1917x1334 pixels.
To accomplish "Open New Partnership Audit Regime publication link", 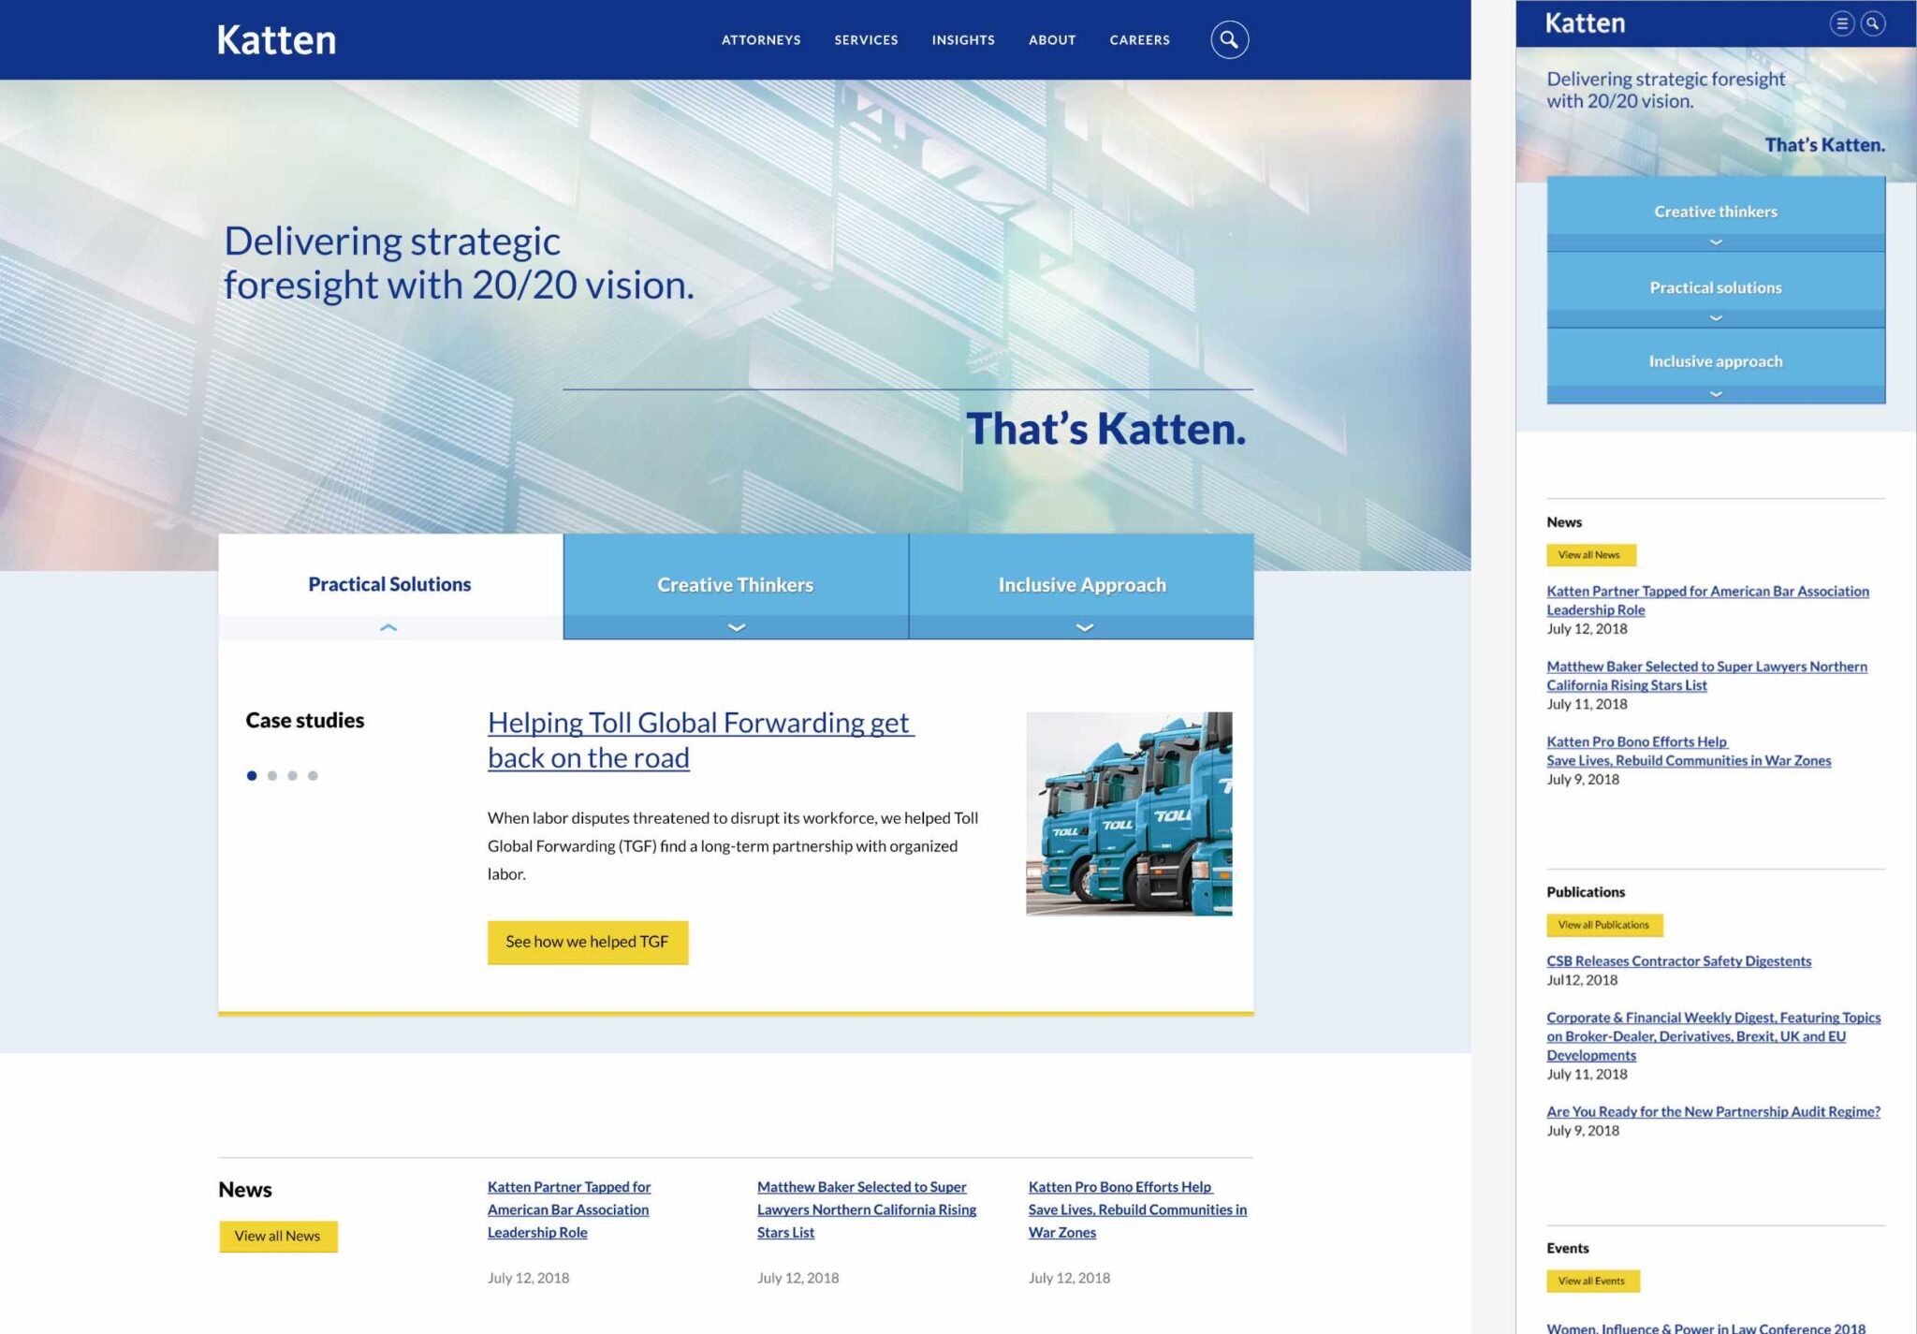I will tap(1713, 1111).
